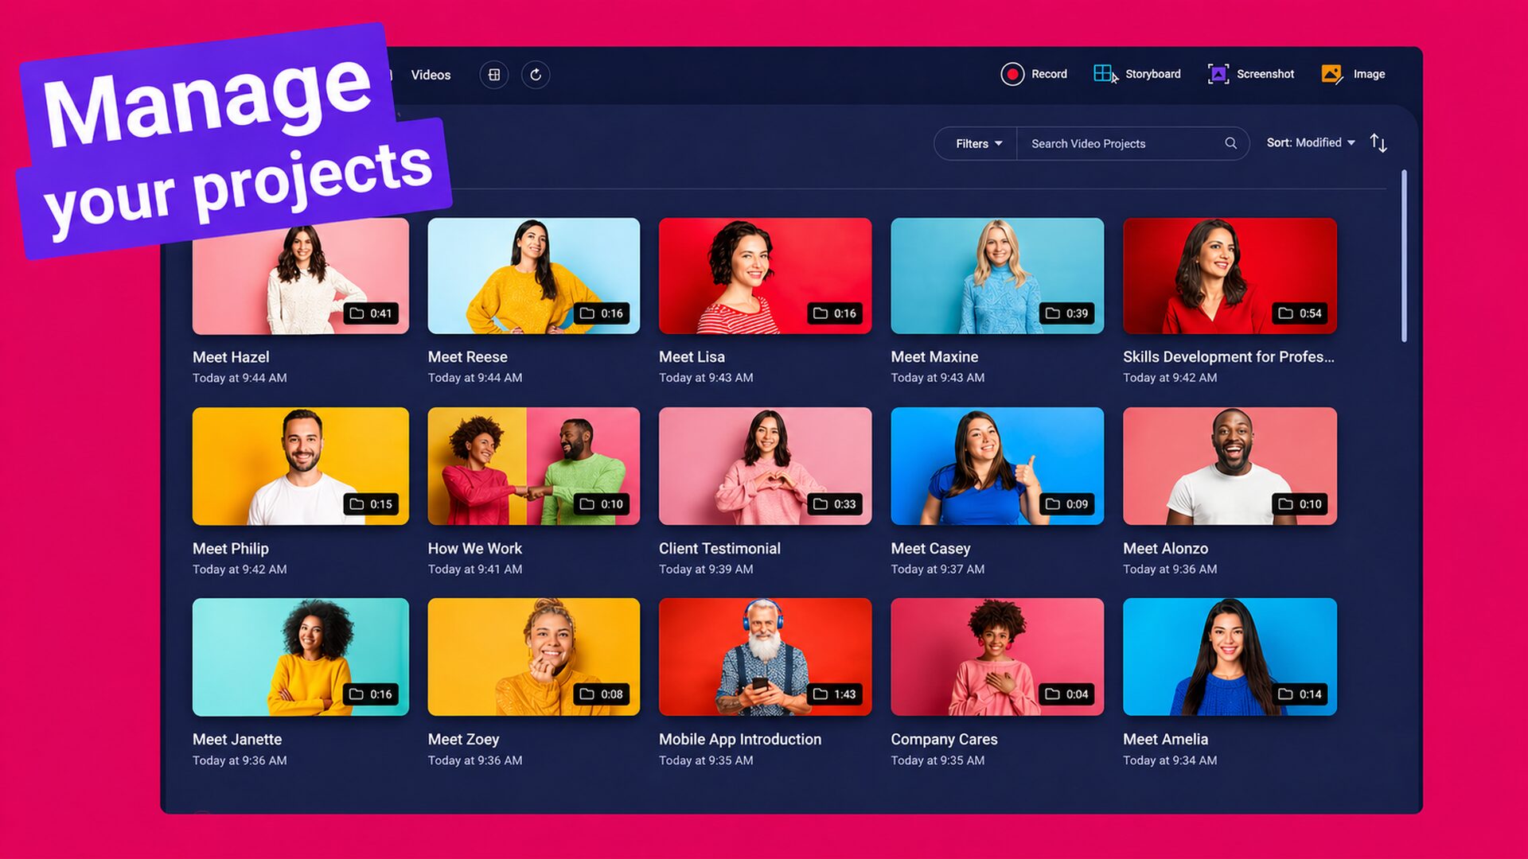Click the vertical scrollbar on the right
Screen dimensions: 1528x859
click(x=1404, y=256)
